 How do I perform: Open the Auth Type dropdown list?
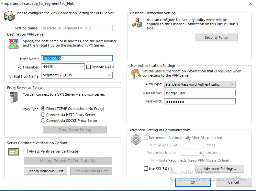pyautogui.click(x=232, y=84)
